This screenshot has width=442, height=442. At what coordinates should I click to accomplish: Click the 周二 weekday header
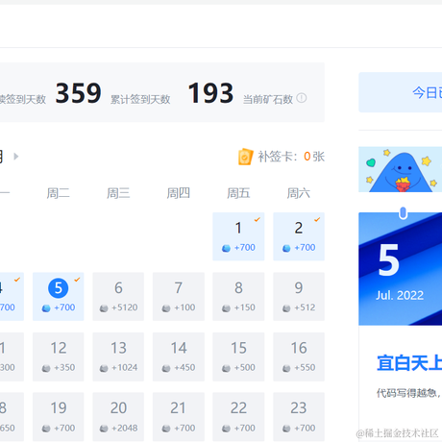59,193
